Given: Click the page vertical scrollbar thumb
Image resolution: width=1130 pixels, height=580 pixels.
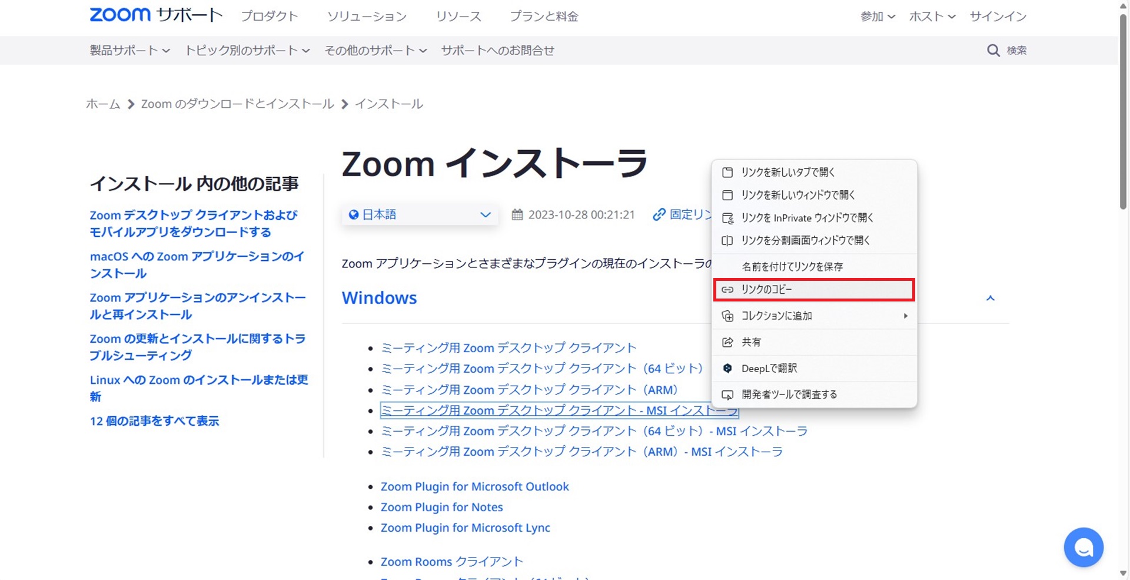Looking at the screenshot, I should [x=1124, y=112].
